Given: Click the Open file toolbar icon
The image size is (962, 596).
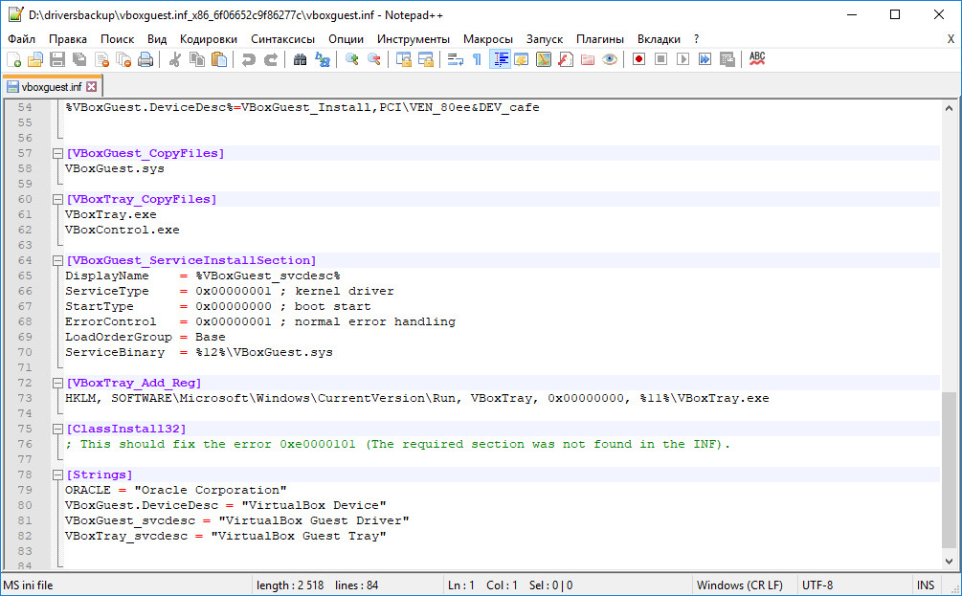Looking at the screenshot, I should tap(35, 59).
